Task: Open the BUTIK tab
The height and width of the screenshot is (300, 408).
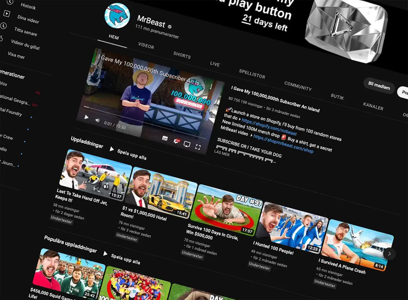Action: pyautogui.click(x=337, y=97)
